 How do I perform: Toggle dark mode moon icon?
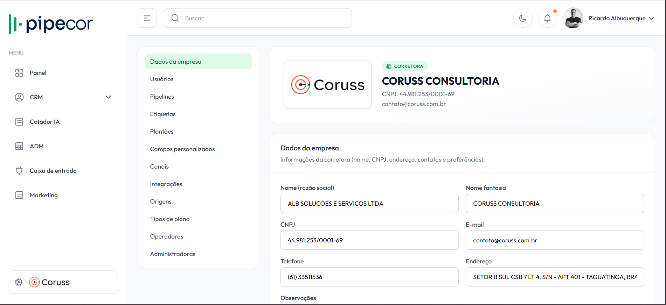point(523,18)
